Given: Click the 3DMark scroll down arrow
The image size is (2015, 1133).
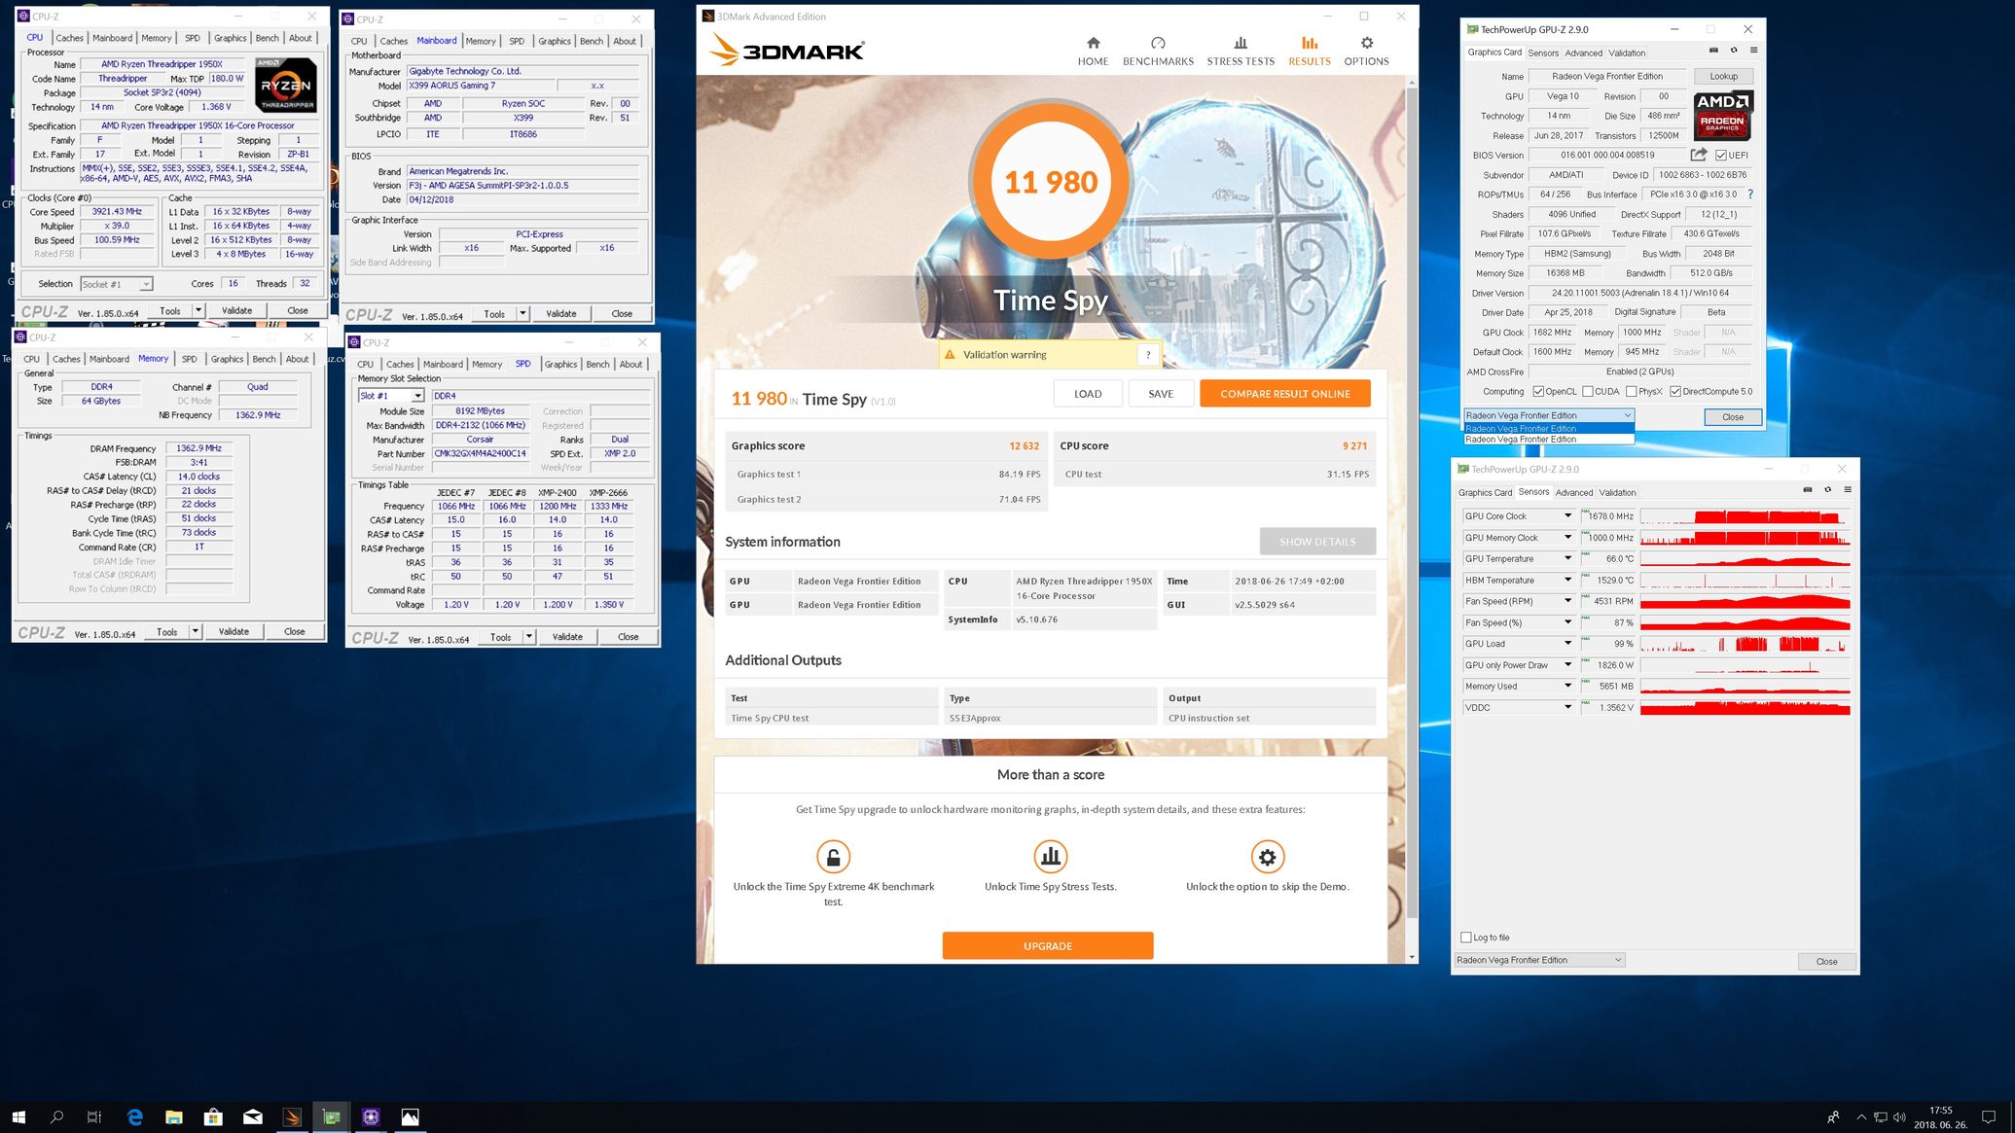Looking at the screenshot, I should click(x=1412, y=957).
